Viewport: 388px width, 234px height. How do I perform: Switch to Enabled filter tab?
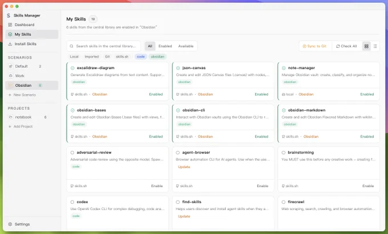(165, 46)
